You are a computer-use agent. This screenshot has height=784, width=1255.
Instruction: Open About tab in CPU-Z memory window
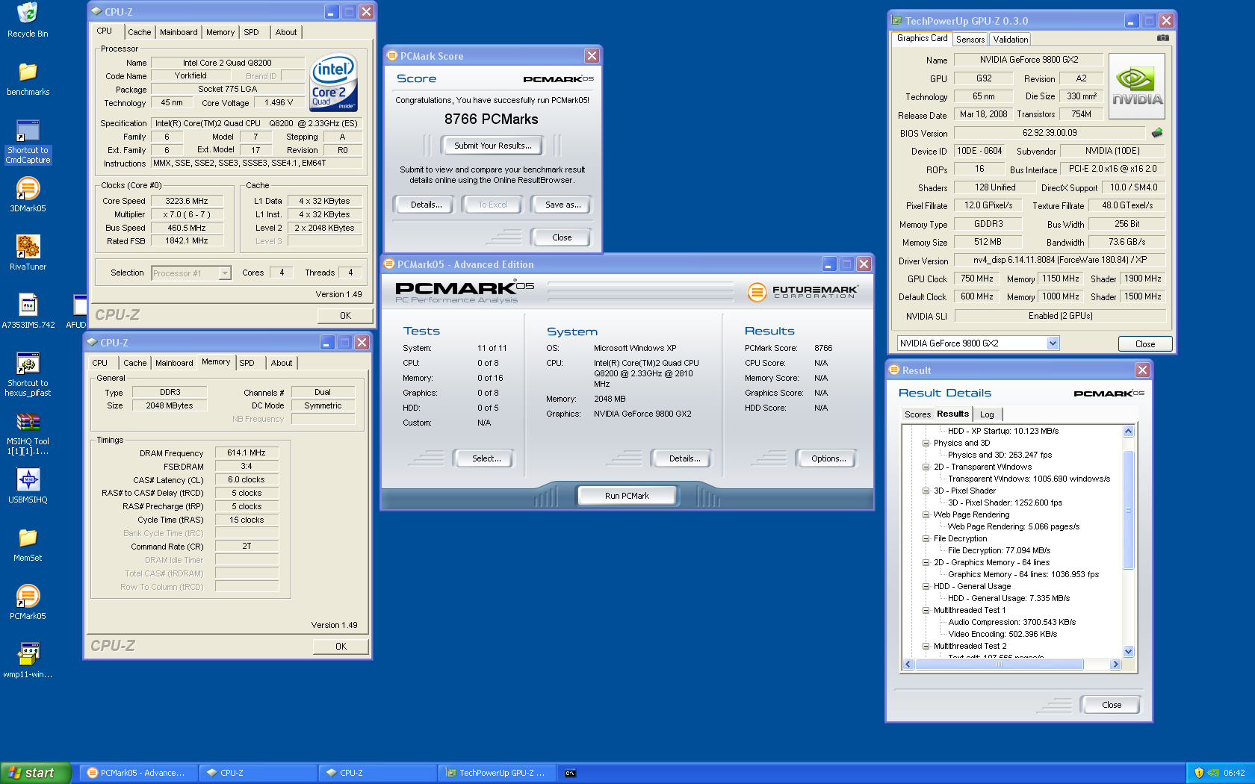pos(282,363)
